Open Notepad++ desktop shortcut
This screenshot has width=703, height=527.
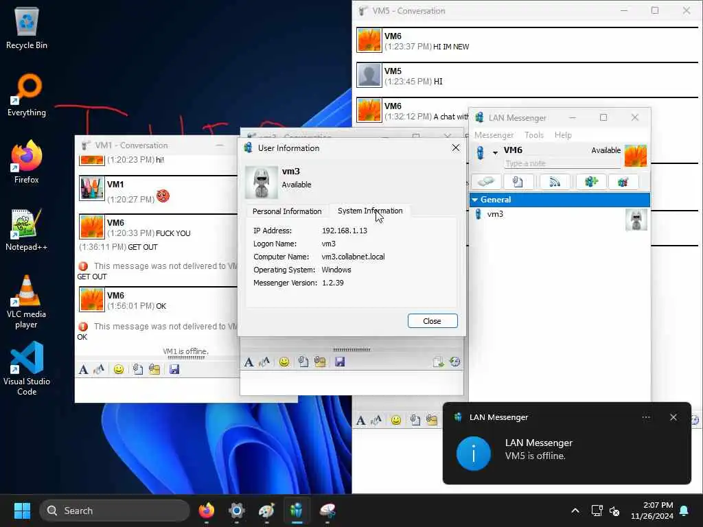point(27,229)
